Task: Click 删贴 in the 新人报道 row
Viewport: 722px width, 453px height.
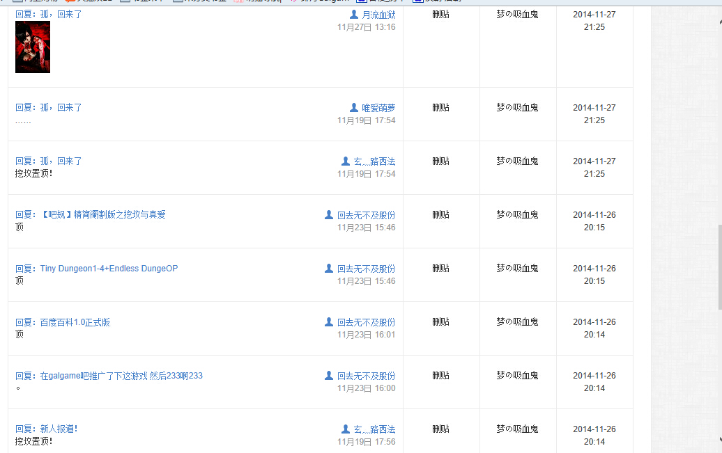Action: [440, 429]
